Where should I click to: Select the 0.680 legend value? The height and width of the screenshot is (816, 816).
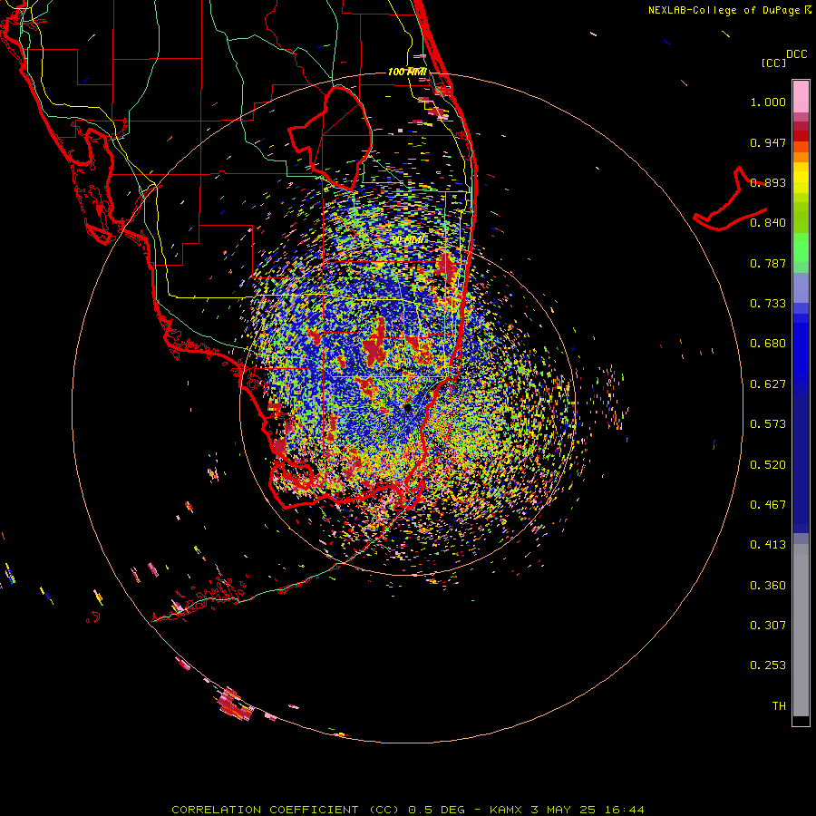pyautogui.click(x=768, y=344)
